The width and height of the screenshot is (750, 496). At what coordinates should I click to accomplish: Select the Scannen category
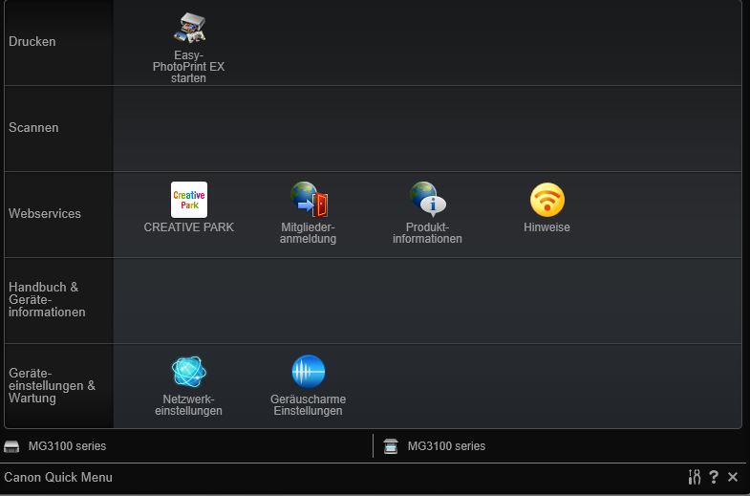[59, 129]
